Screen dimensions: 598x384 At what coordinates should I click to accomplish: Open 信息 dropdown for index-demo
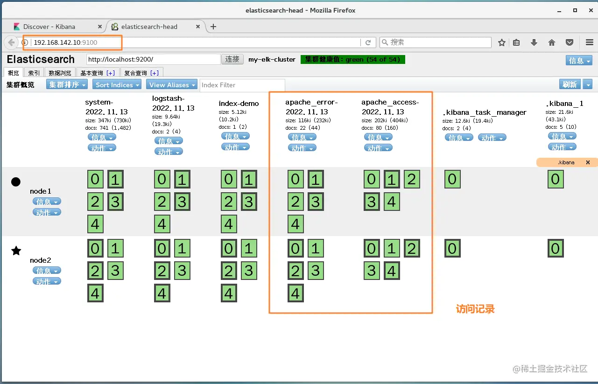235,136
